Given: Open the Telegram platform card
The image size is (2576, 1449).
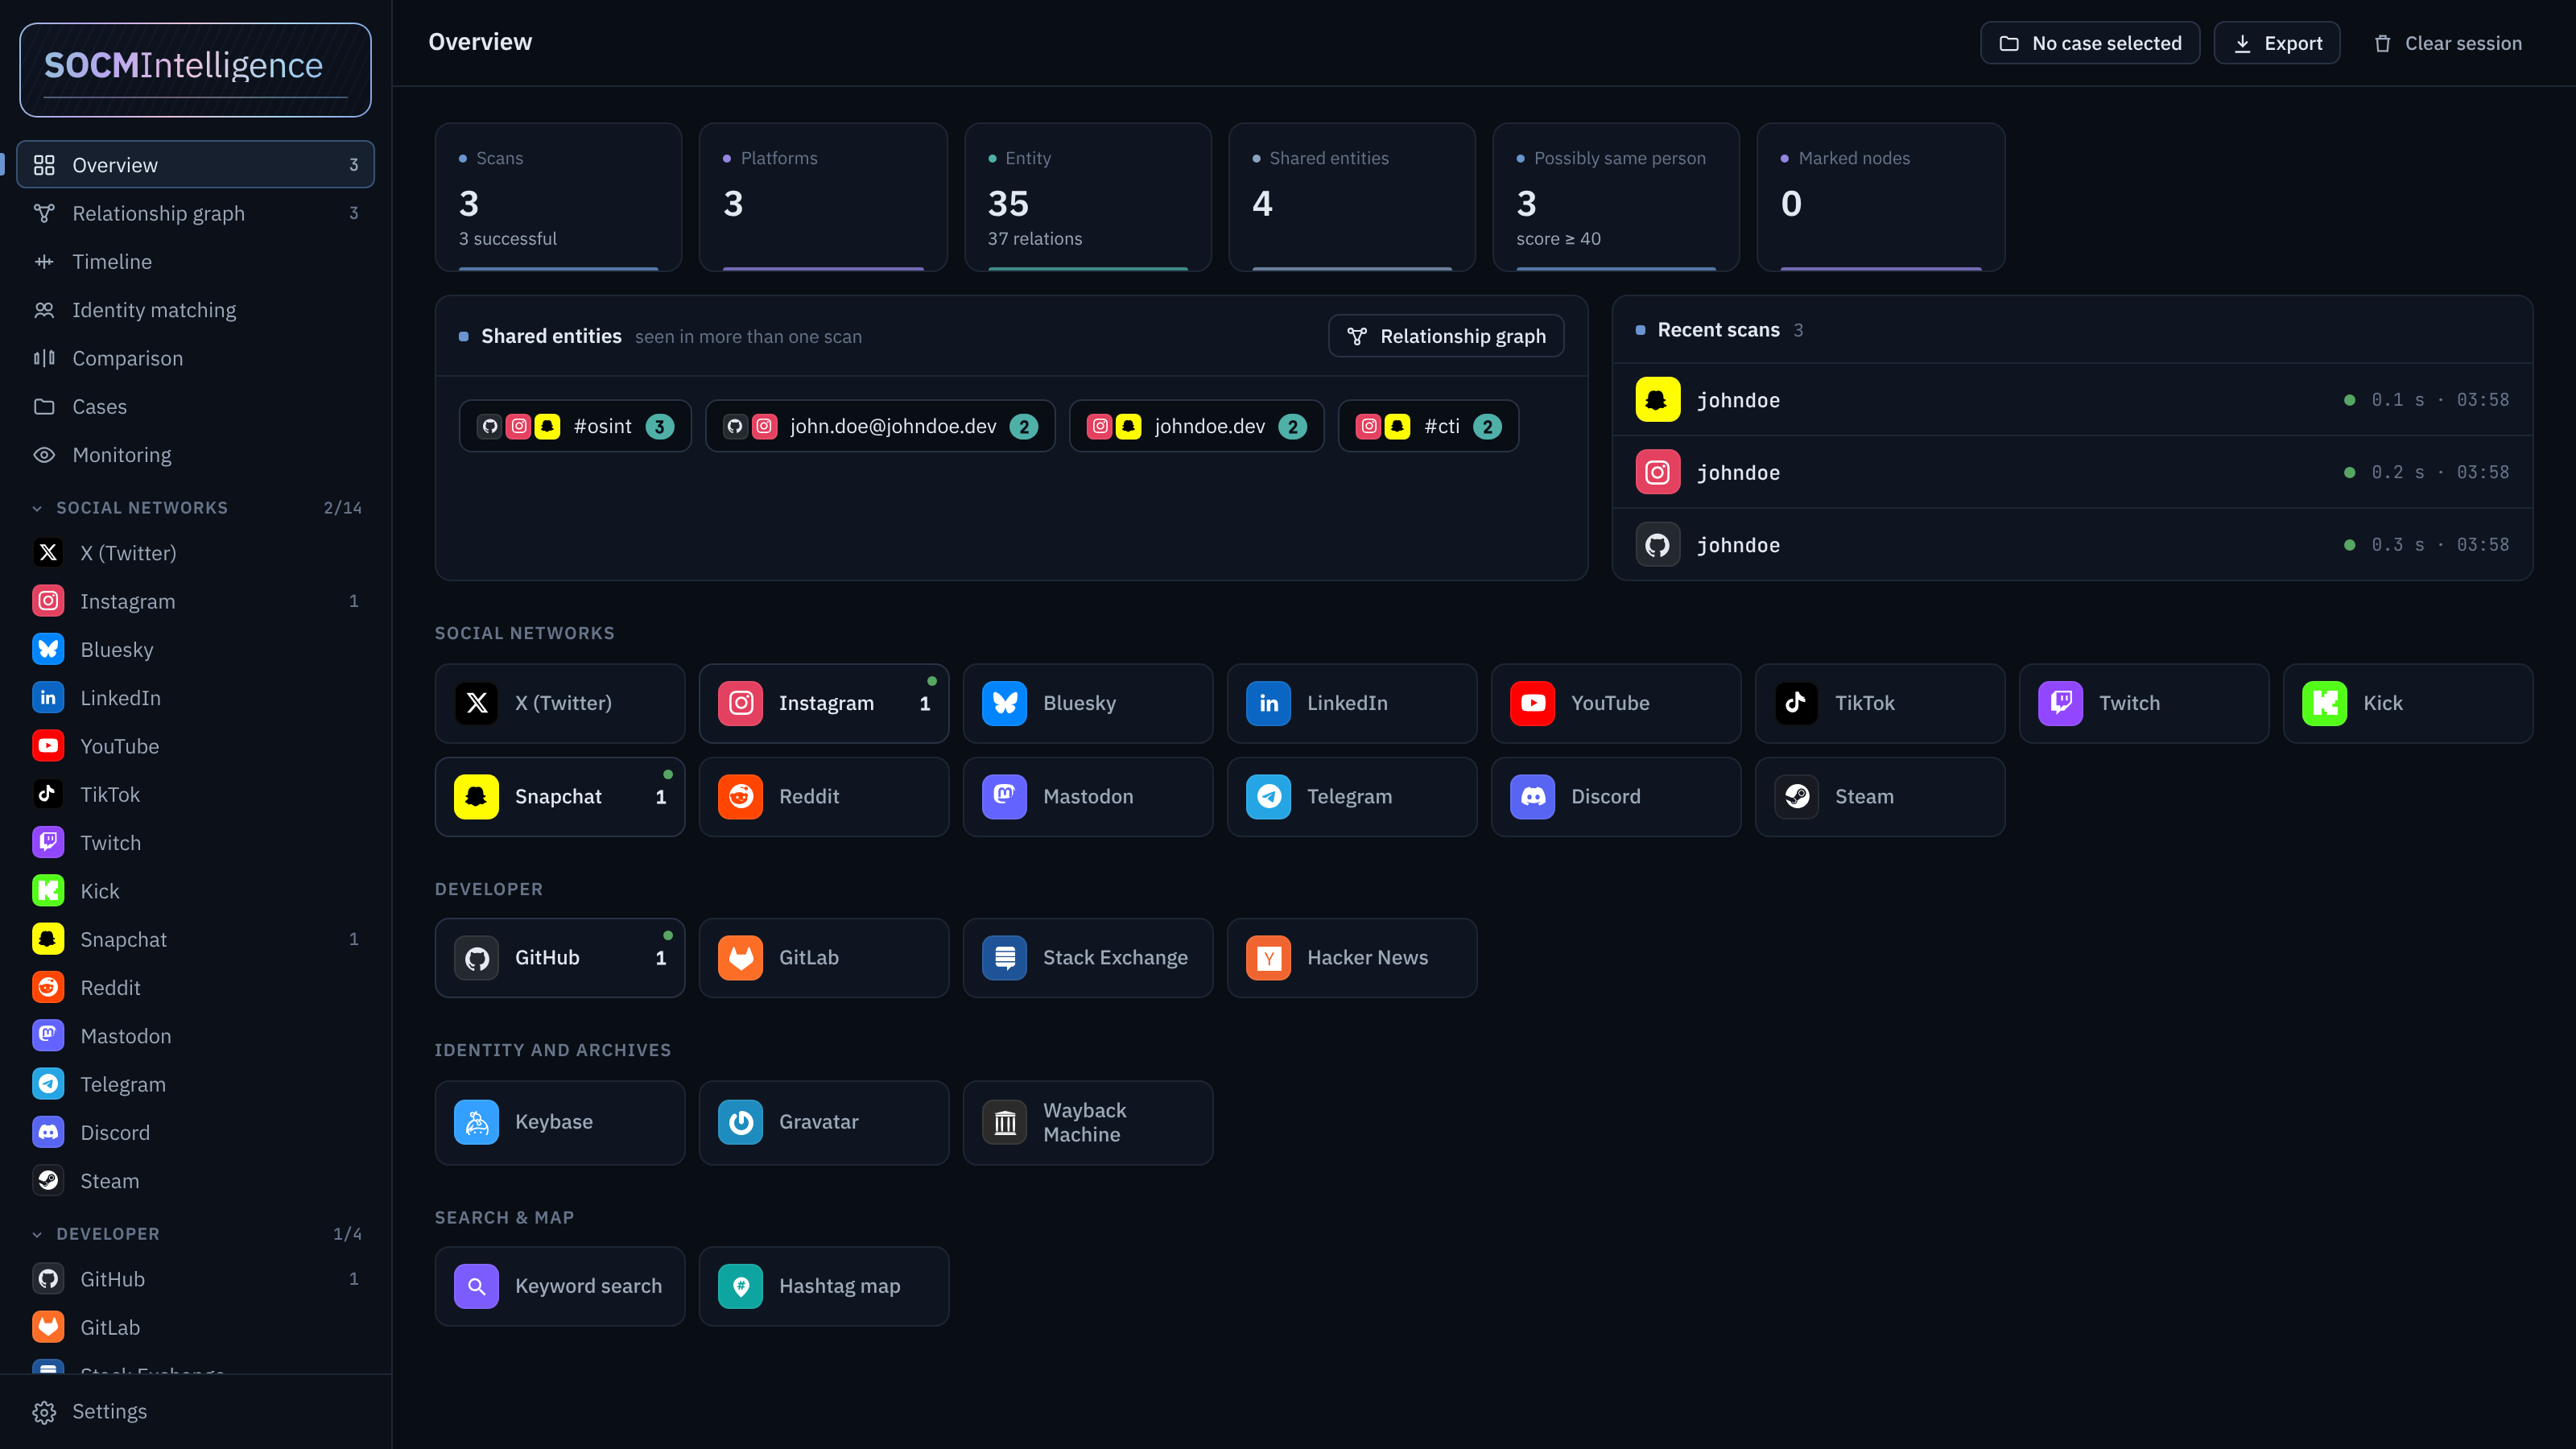Looking at the screenshot, I should (x=1351, y=796).
